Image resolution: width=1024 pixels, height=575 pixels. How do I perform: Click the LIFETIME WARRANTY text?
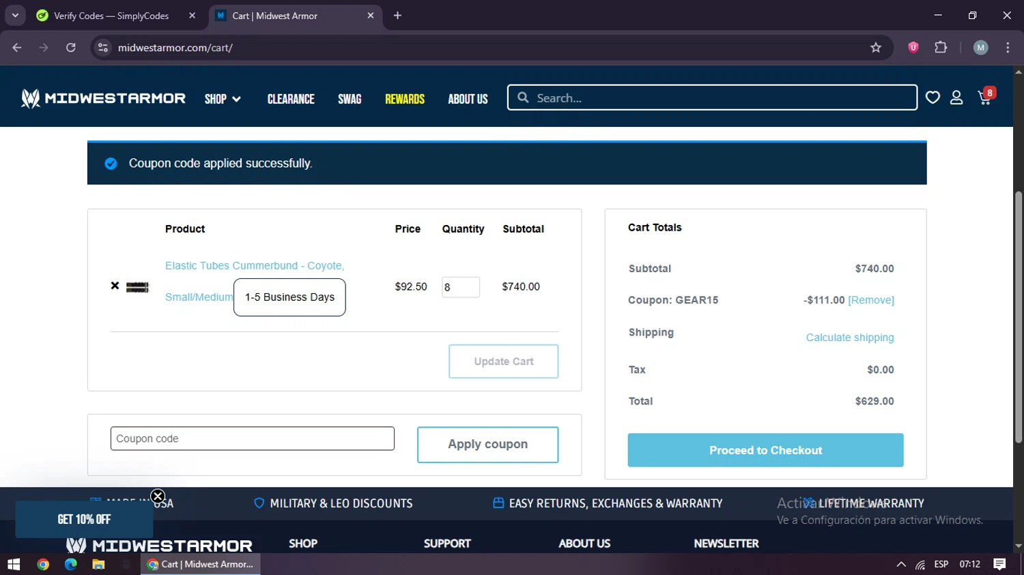[871, 503]
